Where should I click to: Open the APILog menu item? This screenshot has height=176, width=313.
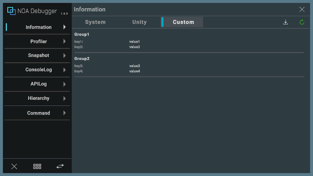coord(37,84)
